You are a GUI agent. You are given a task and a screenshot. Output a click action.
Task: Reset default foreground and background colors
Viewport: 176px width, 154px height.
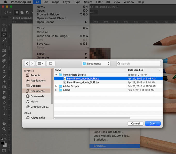2,139
